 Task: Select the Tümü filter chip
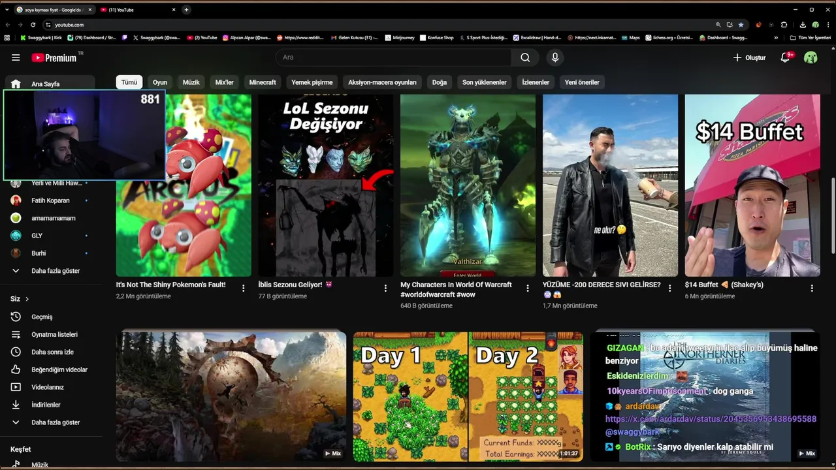(x=129, y=82)
